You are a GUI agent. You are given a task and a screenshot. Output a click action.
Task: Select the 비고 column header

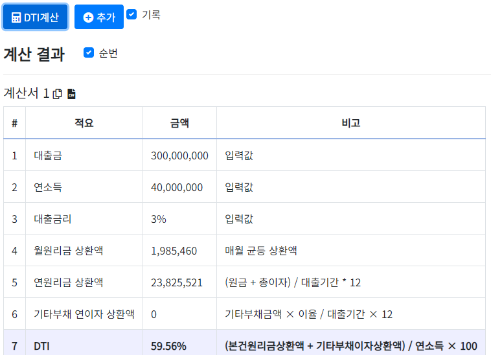coord(351,122)
